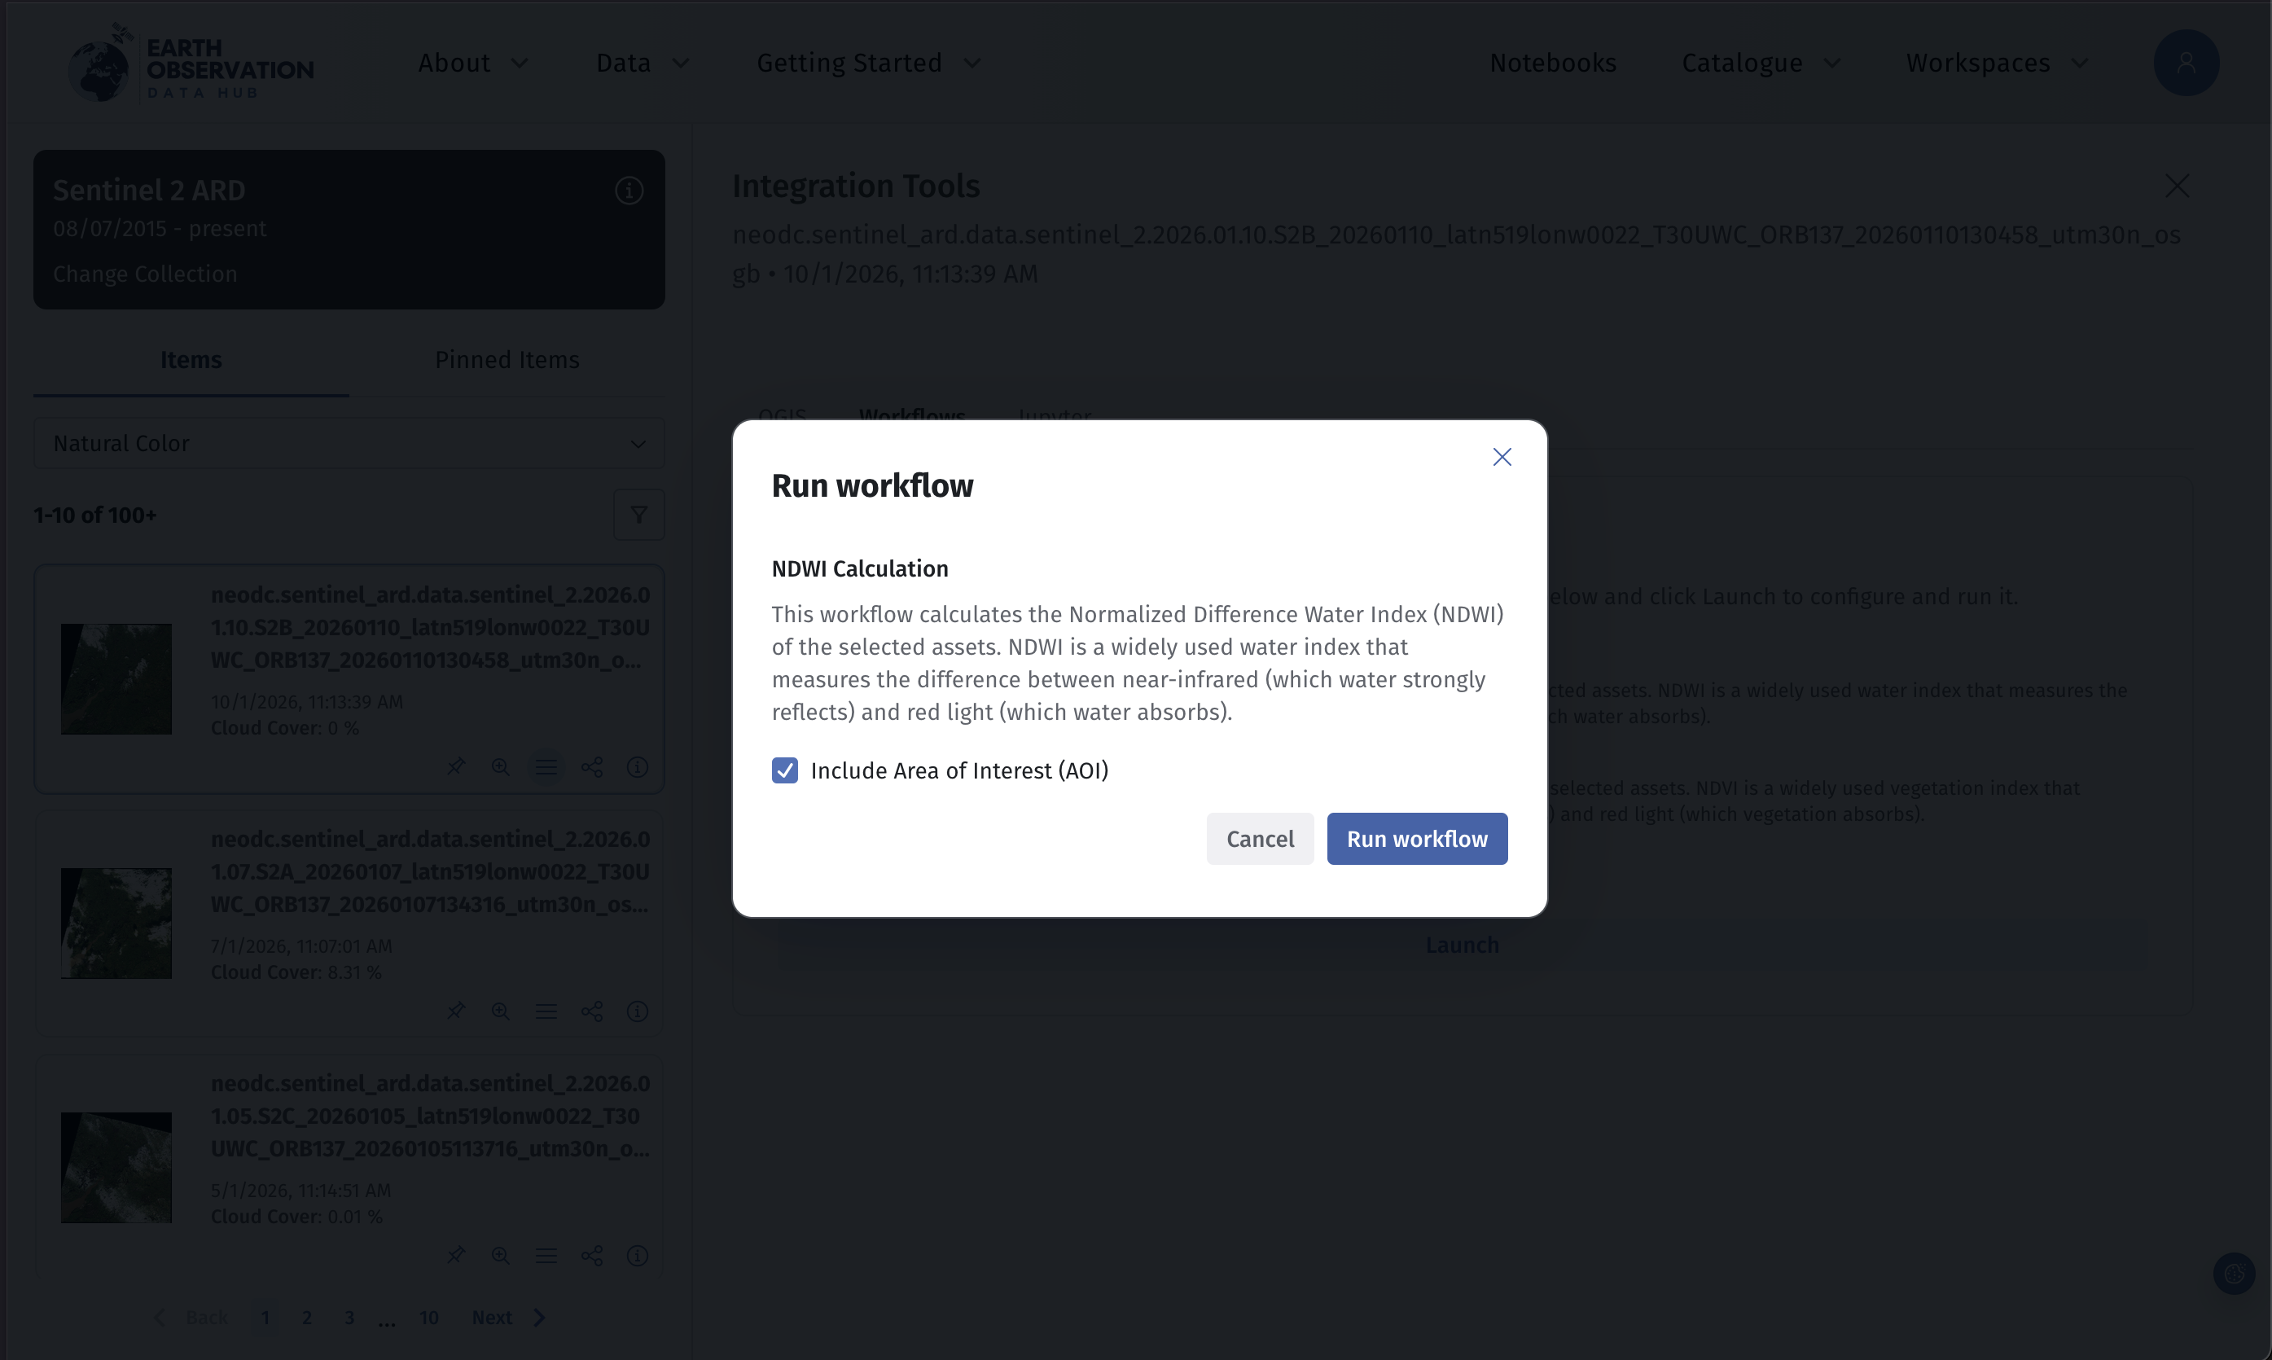The height and width of the screenshot is (1360, 2272).
Task: Open integration tools for second S2A item
Action: (546, 1011)
